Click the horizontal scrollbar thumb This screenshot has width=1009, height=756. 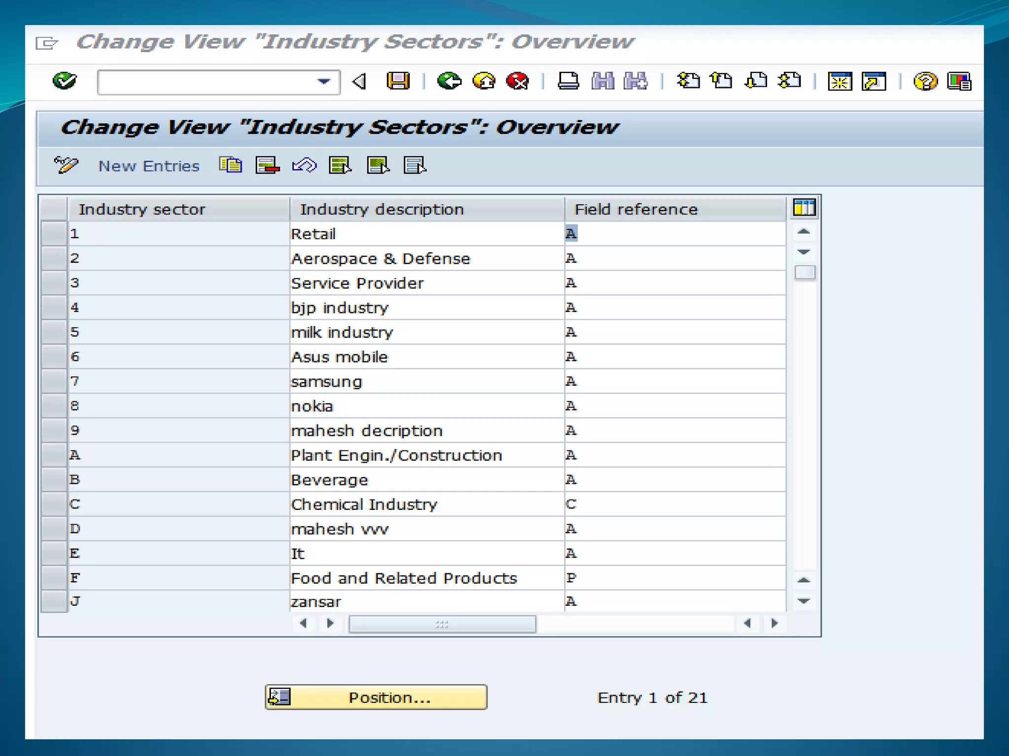442,624
